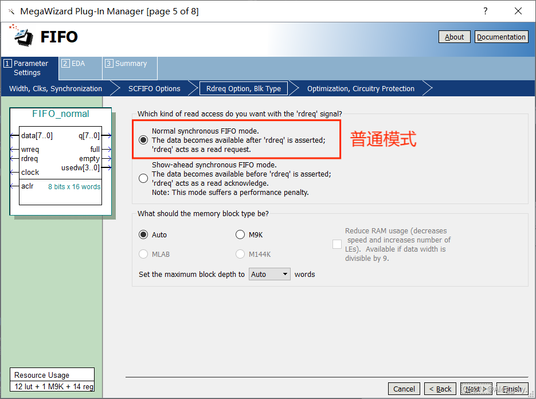Viewport: 536px width, 399px height.
Task: Choose Auto memory block type
Action: pos(143,234)
